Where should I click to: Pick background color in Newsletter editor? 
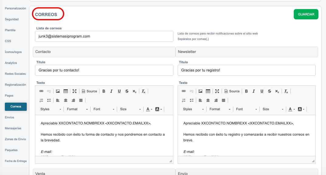click(x=301, y=109)
